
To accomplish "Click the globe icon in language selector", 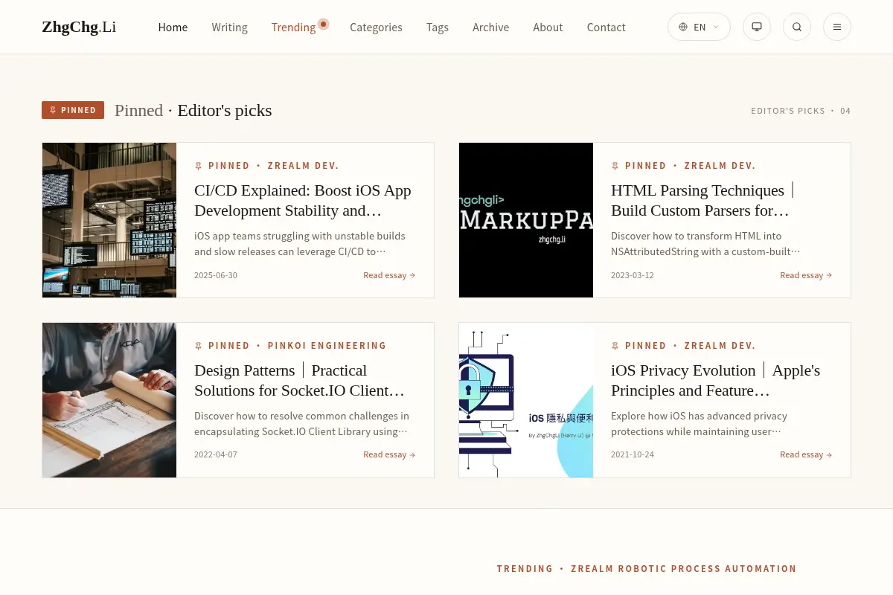I will tap(683, 27).
